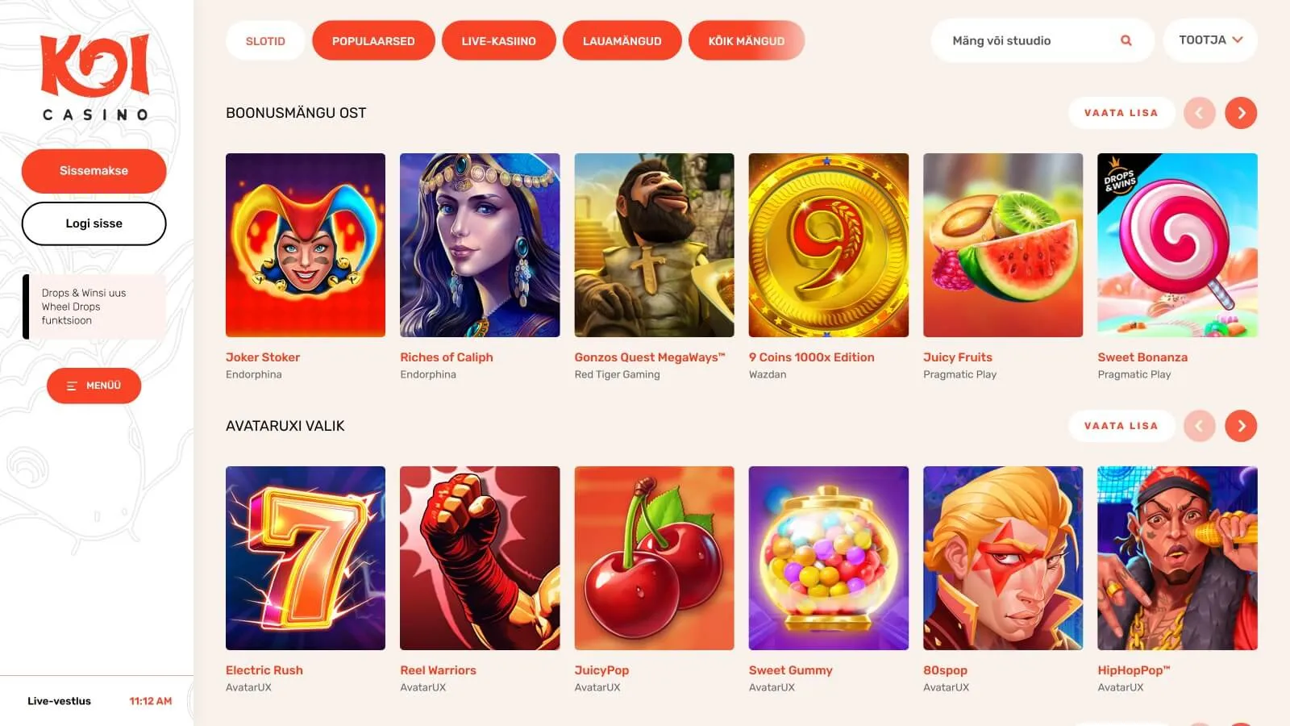Click the Logi sisse button
1290x726 pixels.
click(x=94, y=223)
